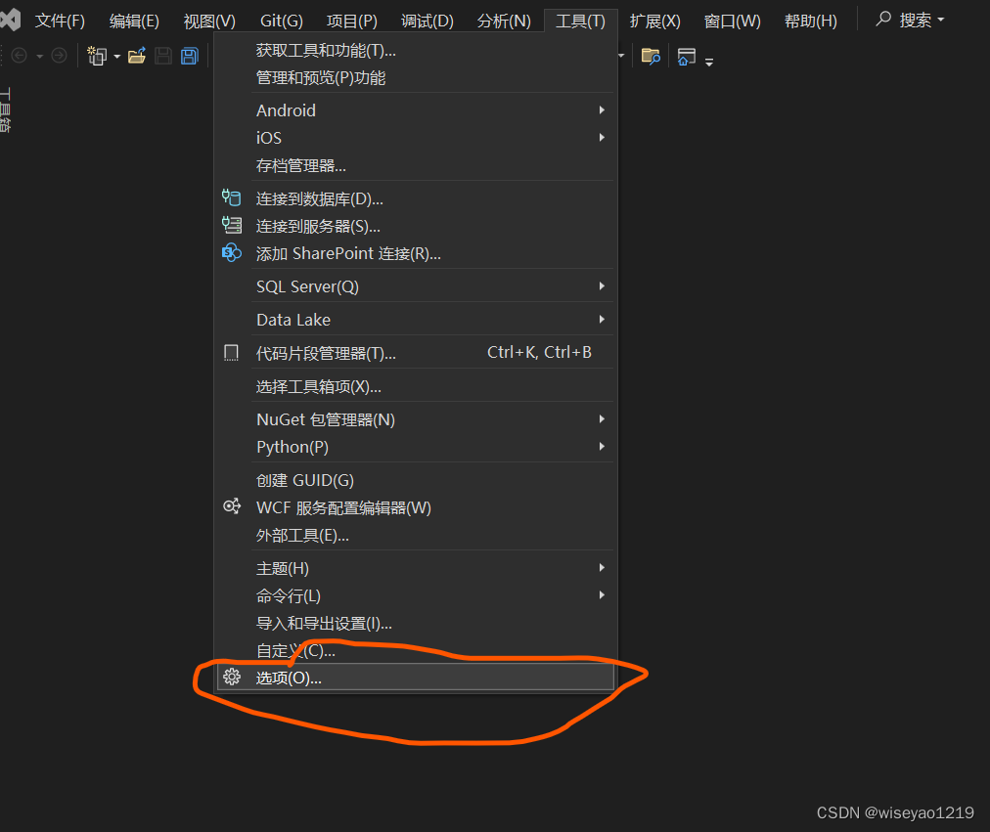Select 获取工具和功能(T)... menu entry

click(x=414, y=51)
